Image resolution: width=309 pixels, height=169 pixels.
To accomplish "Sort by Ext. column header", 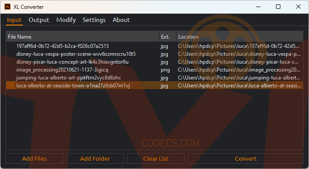I will [x=168, y=37].
